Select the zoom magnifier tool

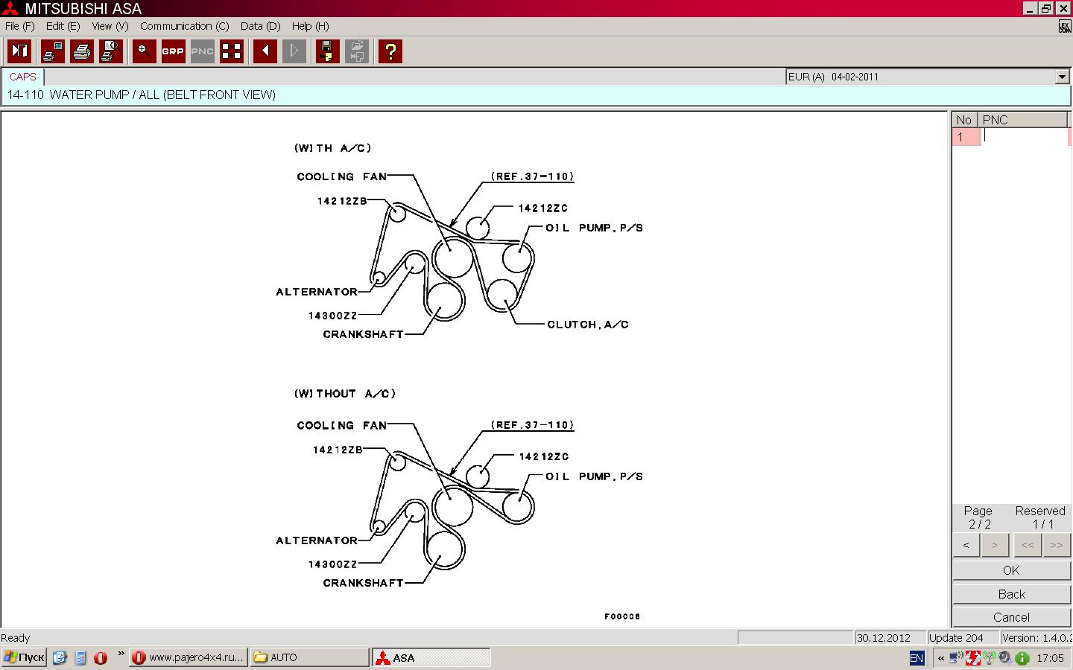coord(144,51)
